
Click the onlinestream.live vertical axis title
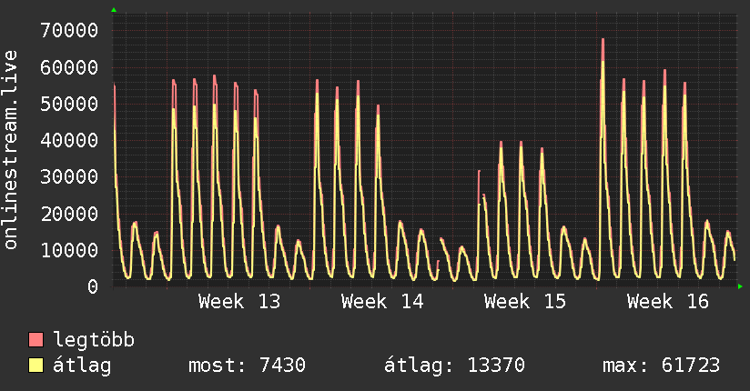click(x=10, y=150)
